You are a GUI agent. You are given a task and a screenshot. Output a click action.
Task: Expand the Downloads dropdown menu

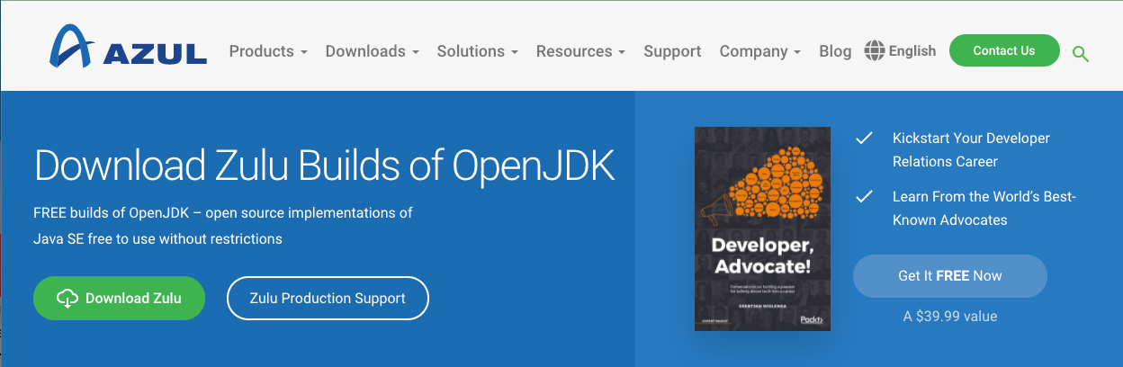(x=373, y=51)
